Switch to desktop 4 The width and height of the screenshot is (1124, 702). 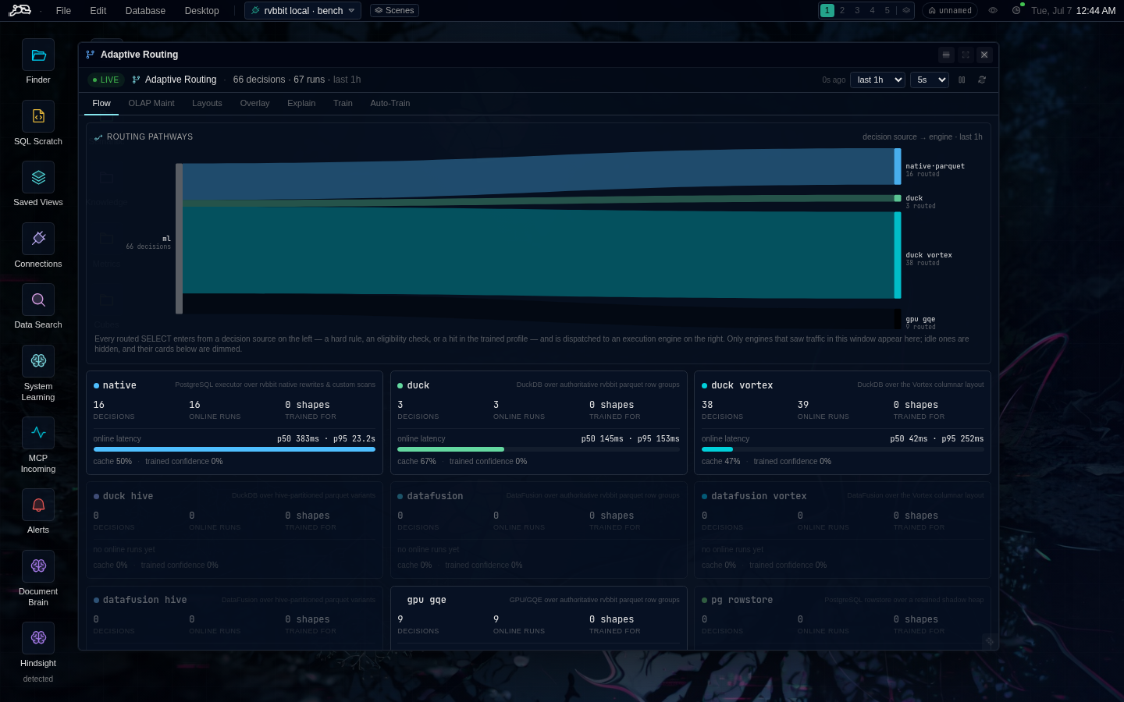click(872, 10)
